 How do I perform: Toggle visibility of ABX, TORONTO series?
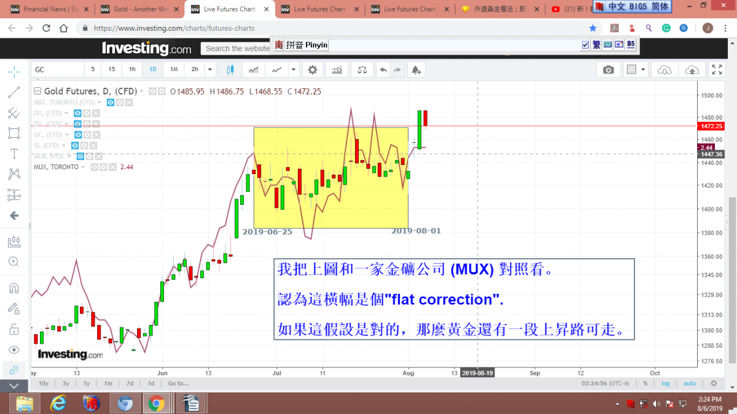(x=111, y=102)
